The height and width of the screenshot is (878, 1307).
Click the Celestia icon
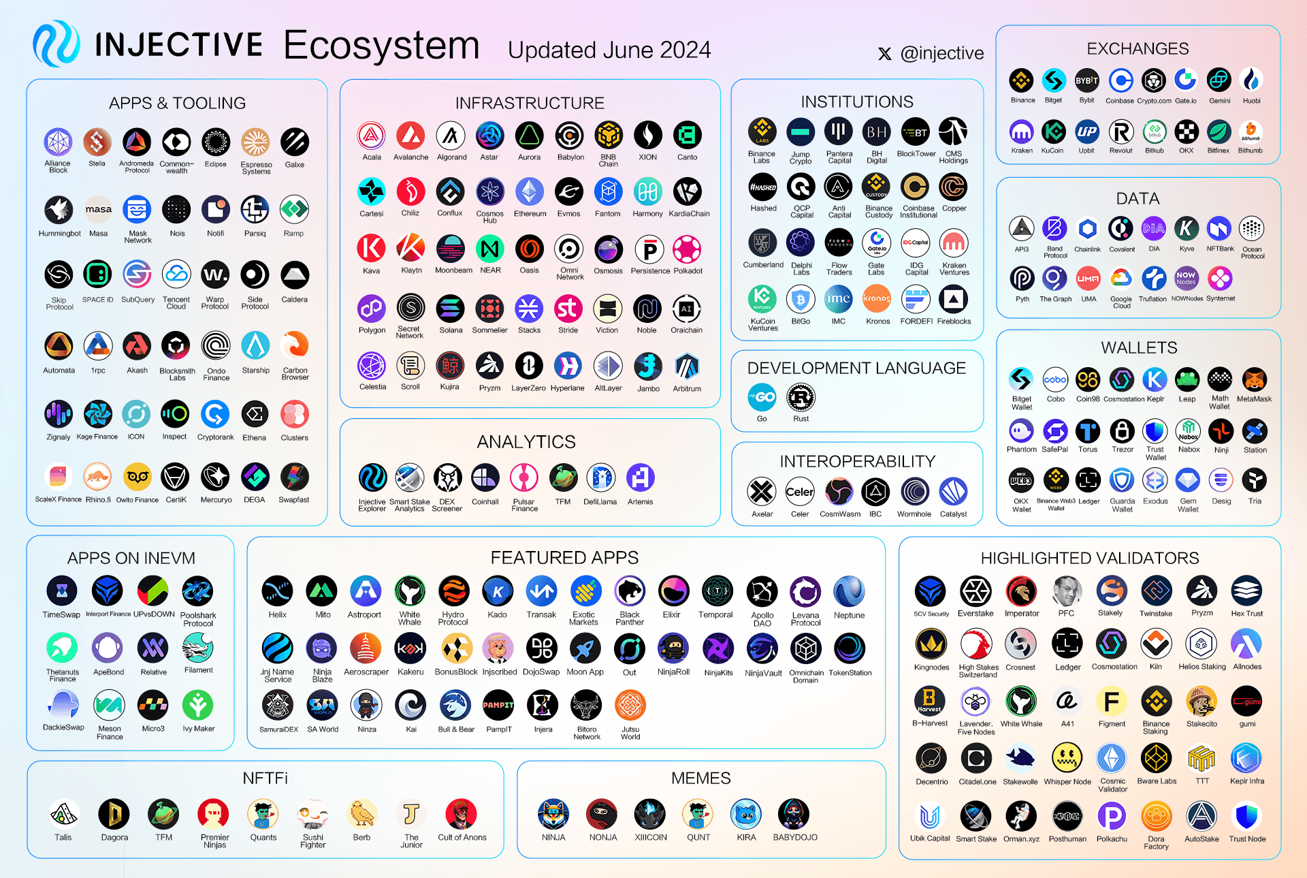point(372,366)
